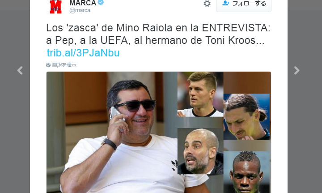The height and width of the screenshot is (193, 322).
Task: Click the tweet text mentioning ENTREVISTA
Action: 158,34
